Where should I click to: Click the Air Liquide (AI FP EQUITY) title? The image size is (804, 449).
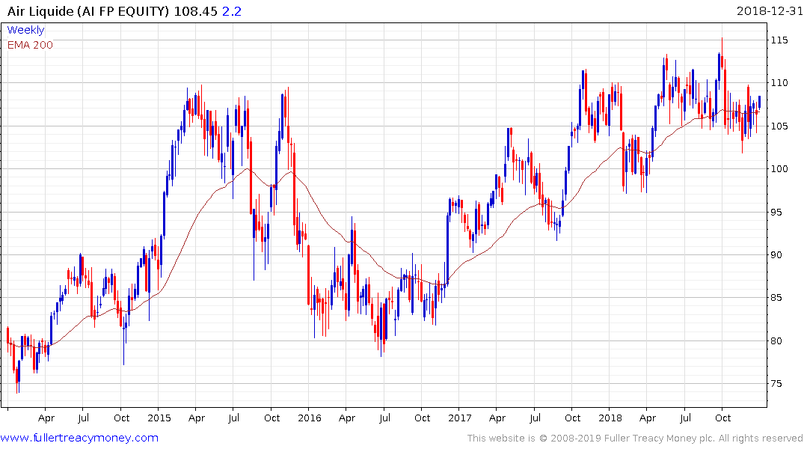(88, 11)
